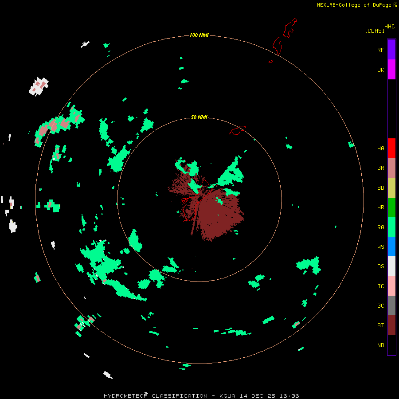Click the UK legend label
The image size is (399, 399).
[x=380, y=70]
